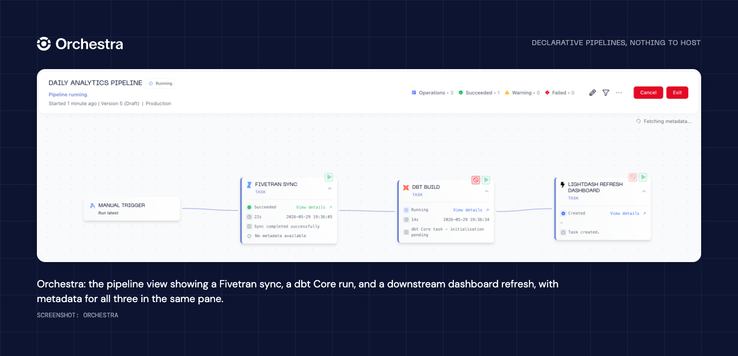Cancel the running pipeline
This screenshot has height=356, width=738.
coord(648,93)
